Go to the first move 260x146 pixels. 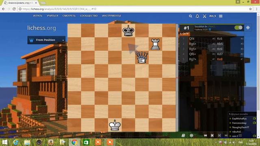(205, 135)
